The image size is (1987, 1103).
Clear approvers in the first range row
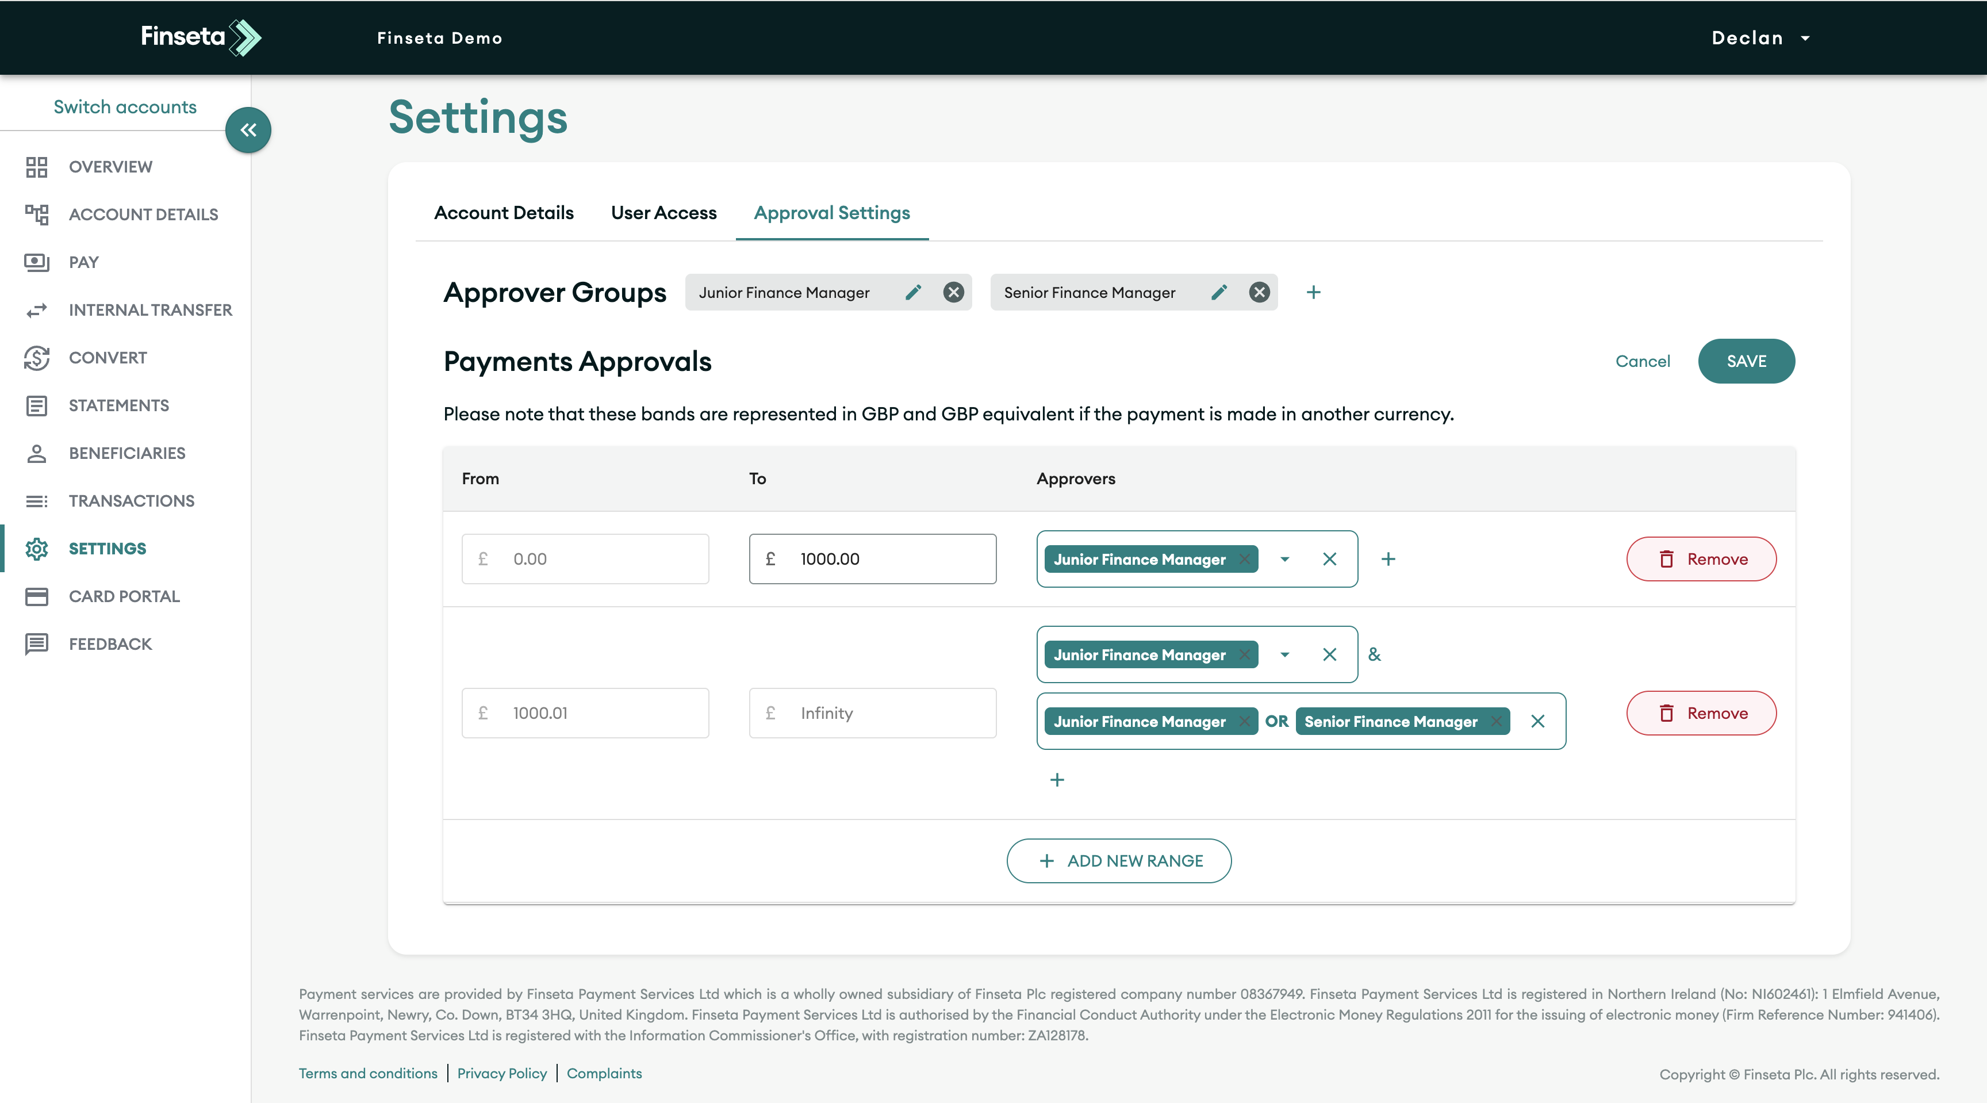click(x=1329, y=559)
